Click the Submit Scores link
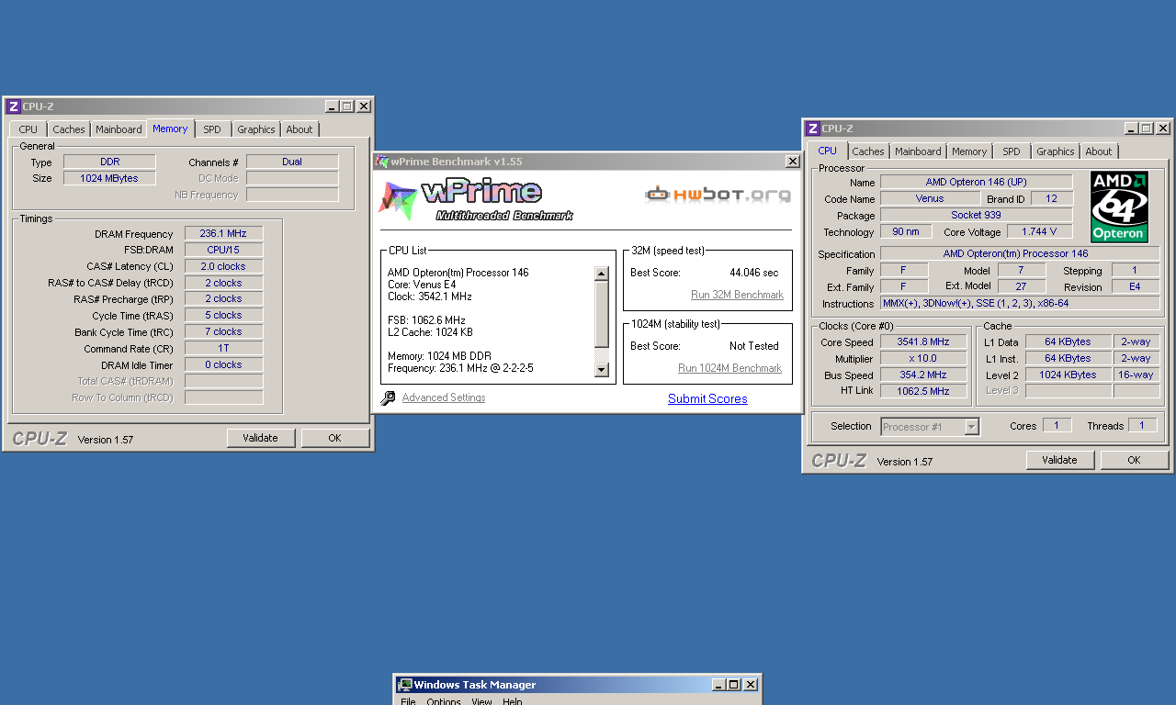Screen dimensions: 1176x705 click(707, 398)
